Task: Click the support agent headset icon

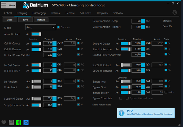Action: tap(175, 12)
